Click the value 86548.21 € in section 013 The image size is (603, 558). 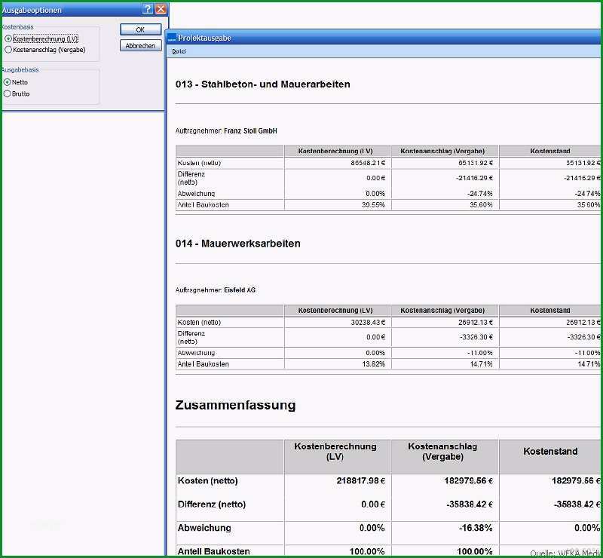[x=368, y=163]
